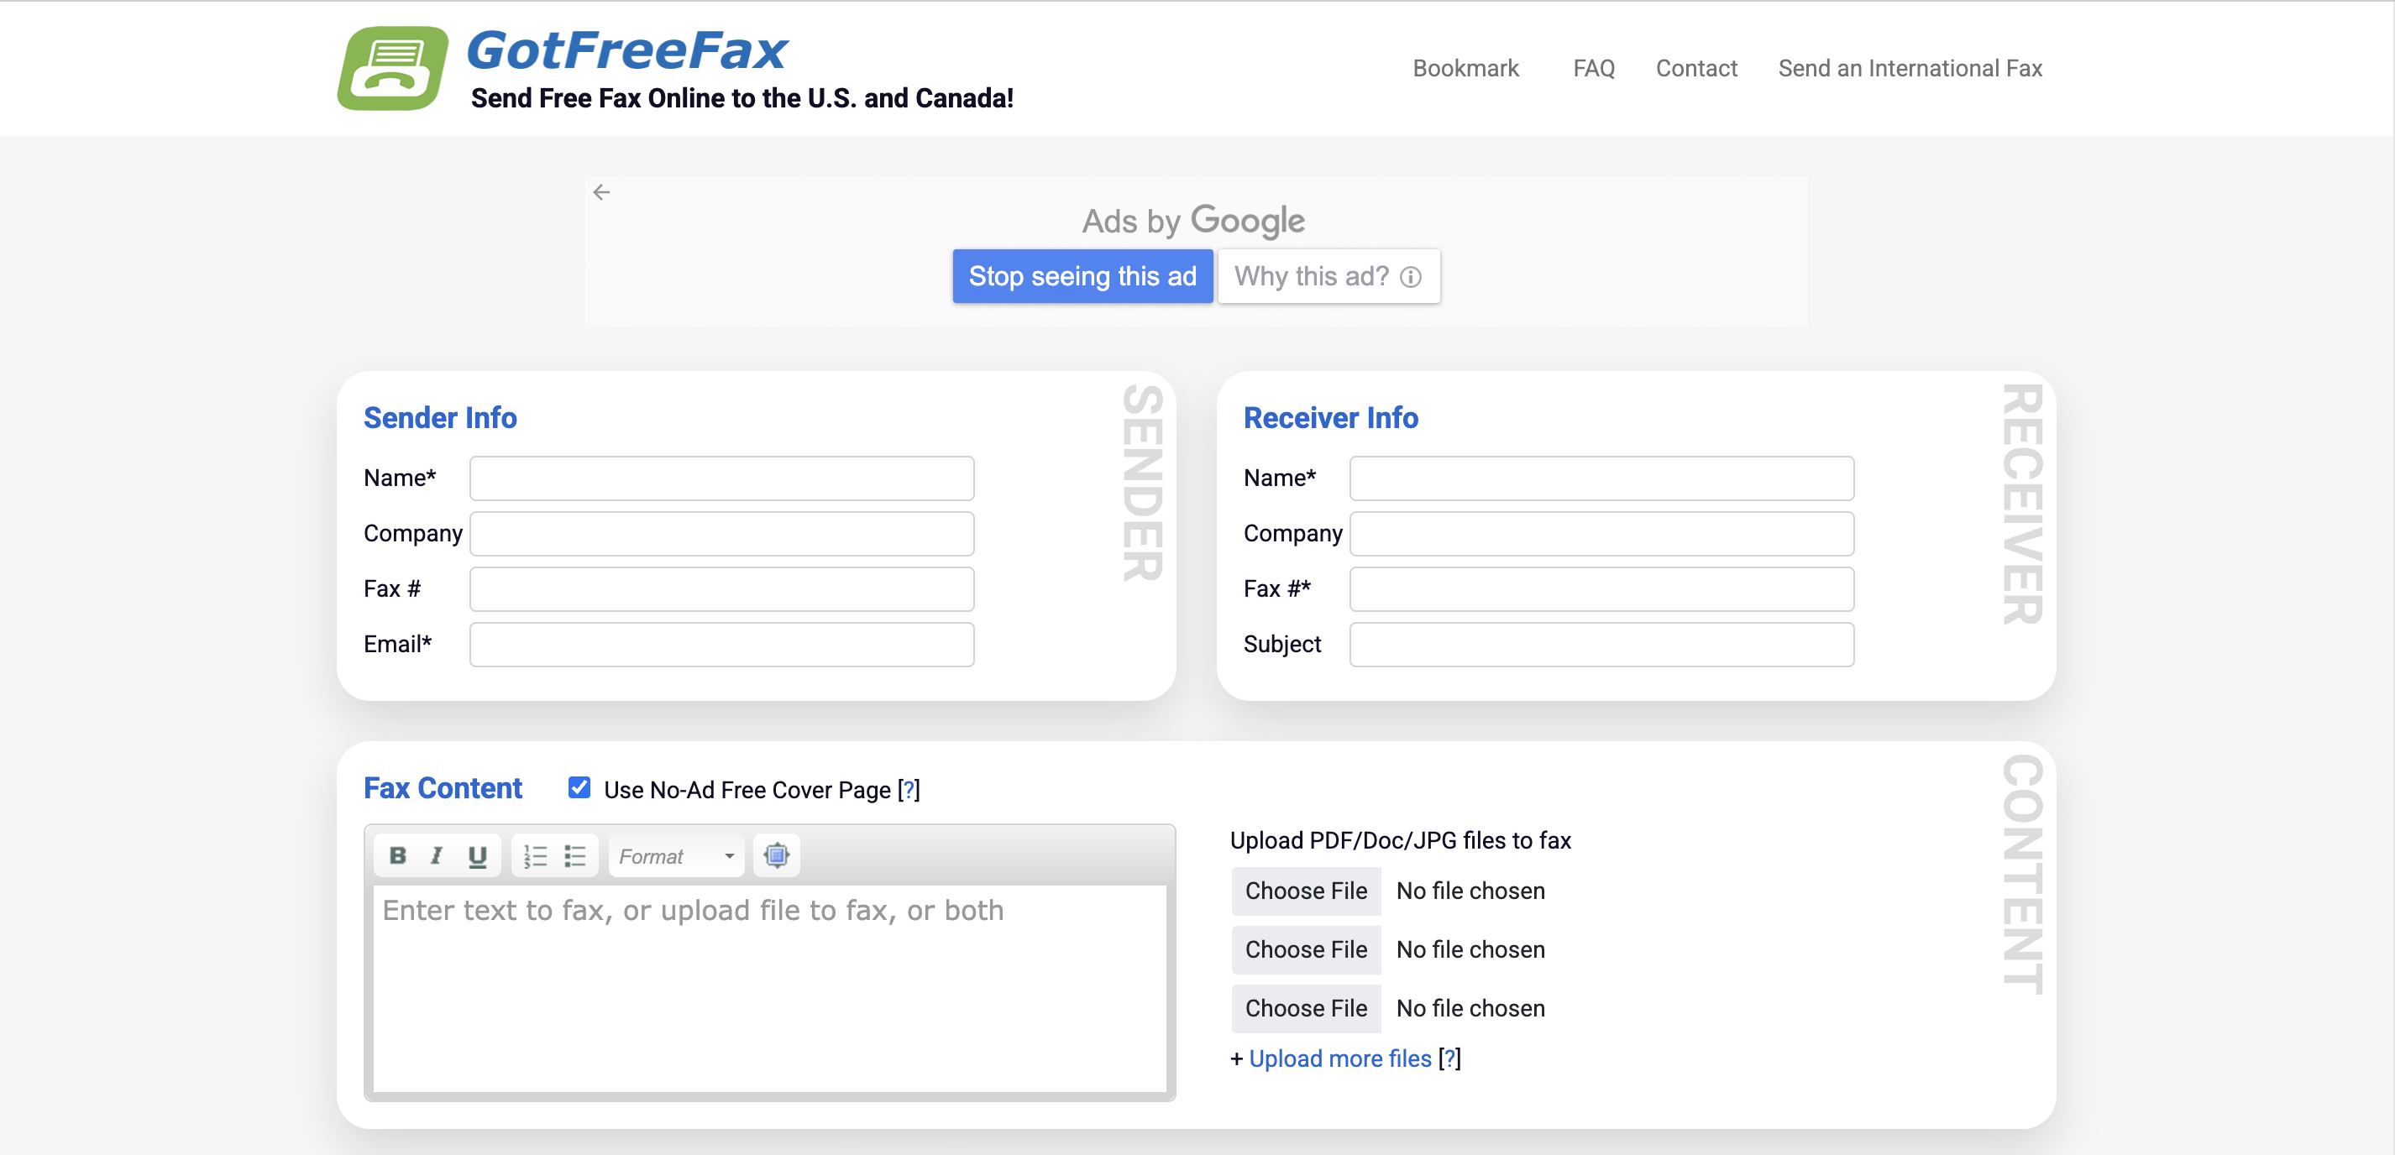The width and height of the screenshot is (2395, 1155).
Task: Click the ad back arrow icon
Action: pos(601,192)
